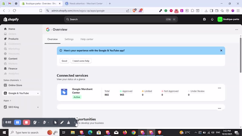Reload the current page
The width and height of the screenshot is (242, 136).
pyautogui.click(x=15, y=11)
